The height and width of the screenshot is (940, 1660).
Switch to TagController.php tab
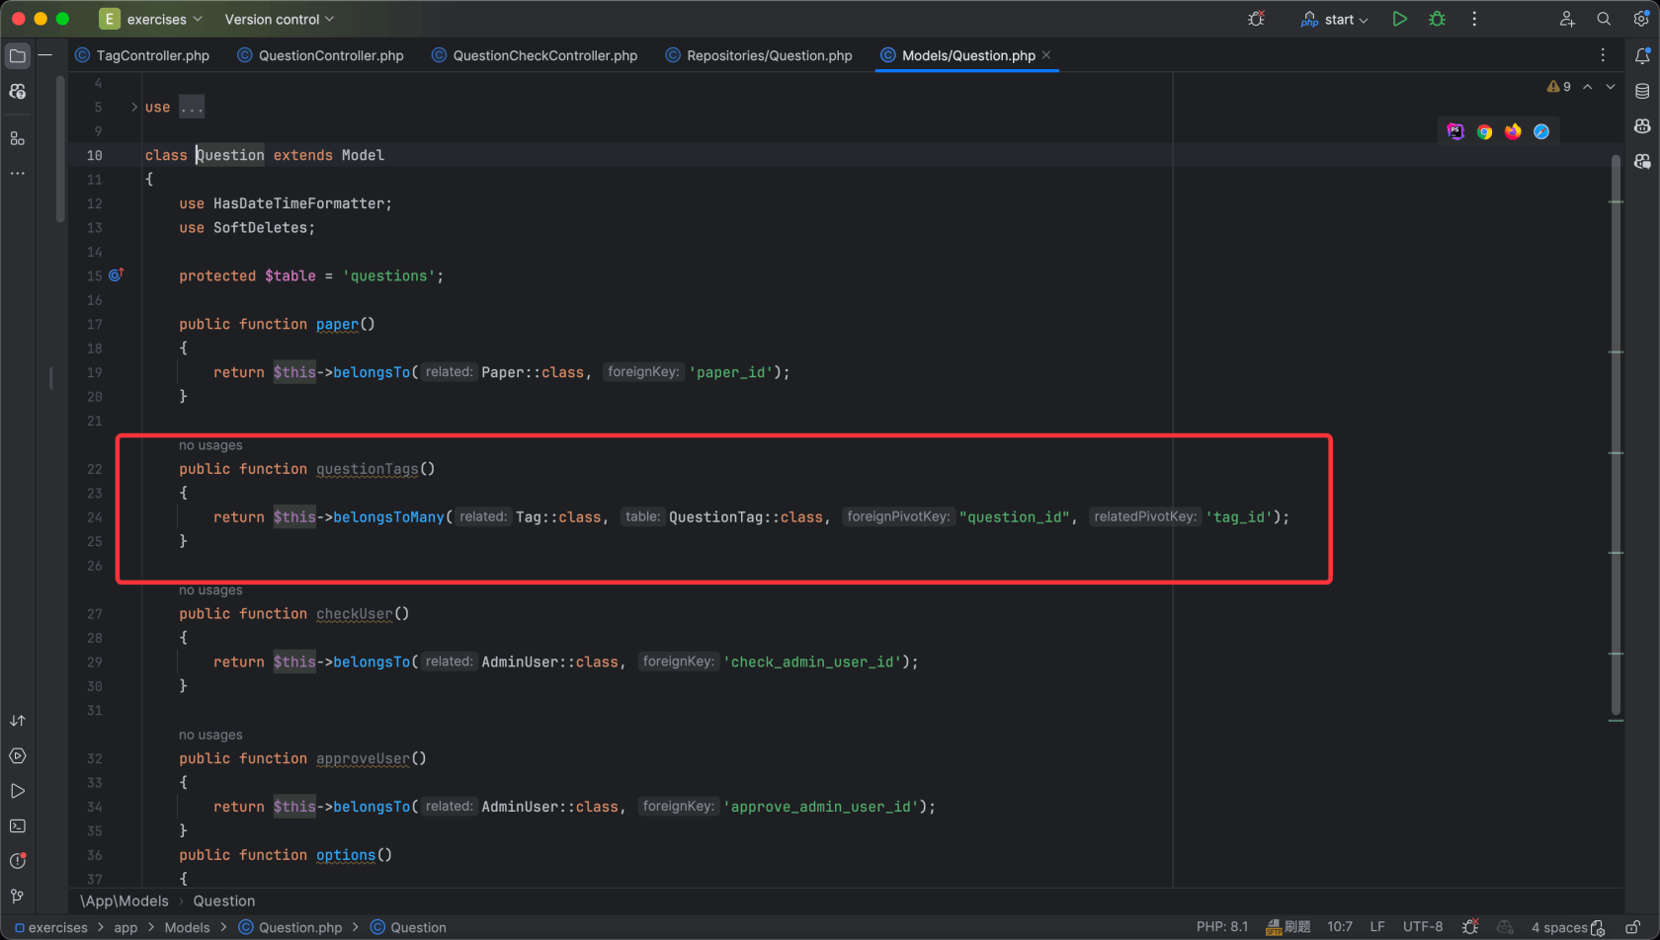coord(143,55)
